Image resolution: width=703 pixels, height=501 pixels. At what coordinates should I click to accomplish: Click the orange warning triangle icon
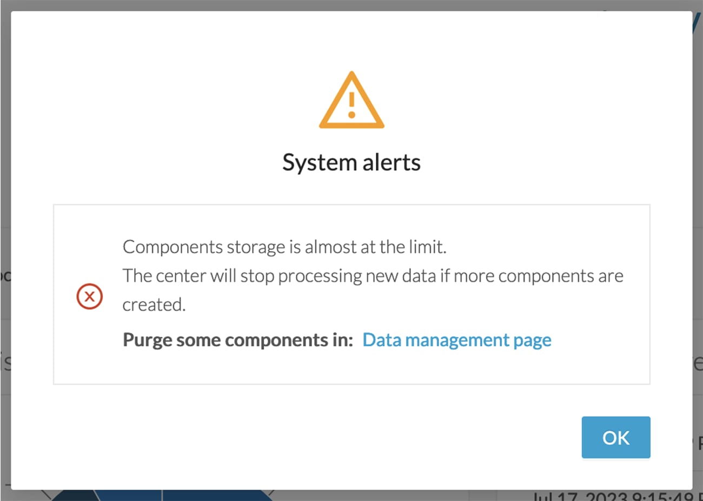[351, 101]
